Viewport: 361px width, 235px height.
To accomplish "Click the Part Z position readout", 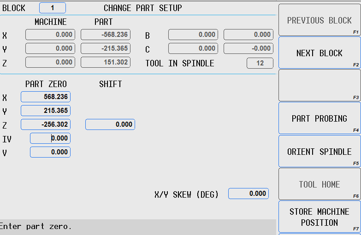I will point(106,62).
